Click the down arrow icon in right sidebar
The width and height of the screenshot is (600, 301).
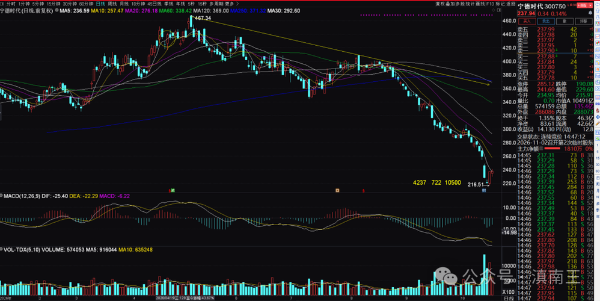pos(598,17)
